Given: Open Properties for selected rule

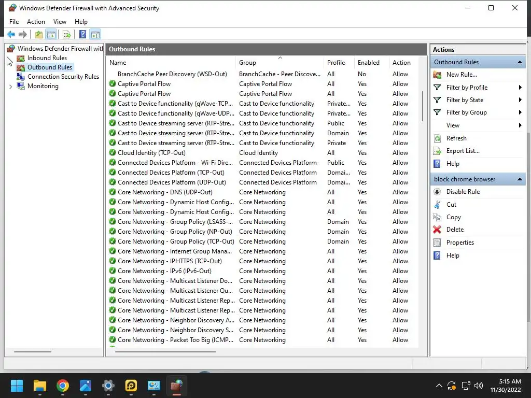Looking at the screenshot, I should coord(460,243).
